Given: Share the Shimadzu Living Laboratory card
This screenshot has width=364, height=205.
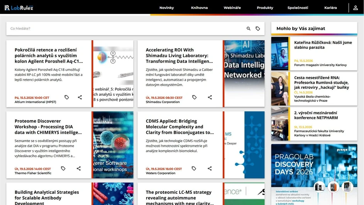Looking at the screenshot, I should 210,97.
